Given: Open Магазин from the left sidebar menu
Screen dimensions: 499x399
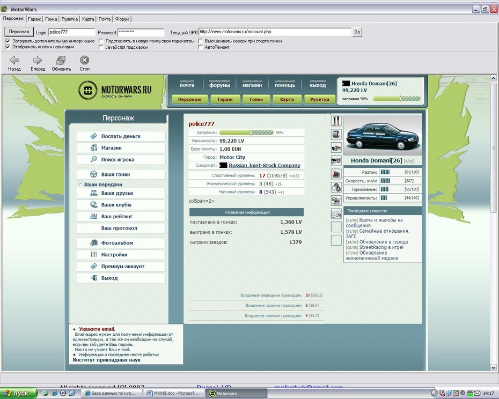Looking at the screenshot, I should click(x=121, y=148).
